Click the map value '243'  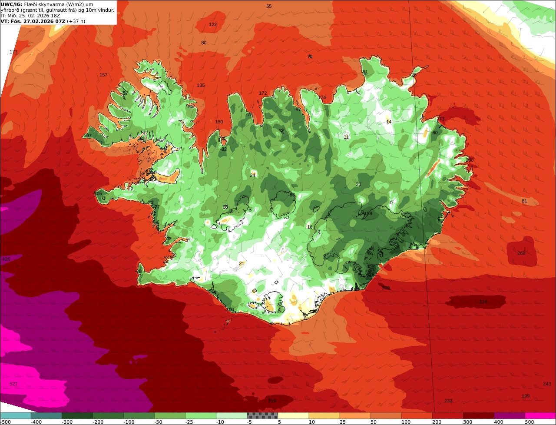pyautogui.click(x=547, y=384)
